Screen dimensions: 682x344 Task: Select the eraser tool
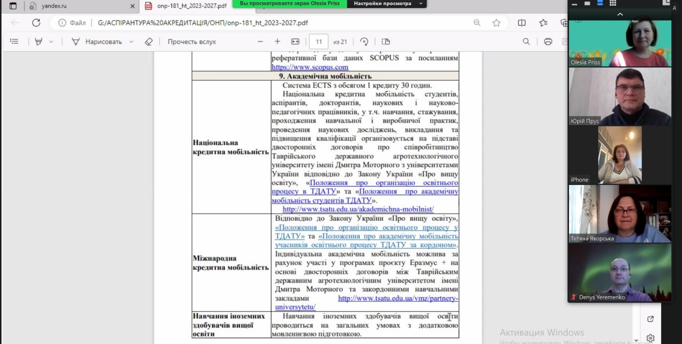coord(149,41)
